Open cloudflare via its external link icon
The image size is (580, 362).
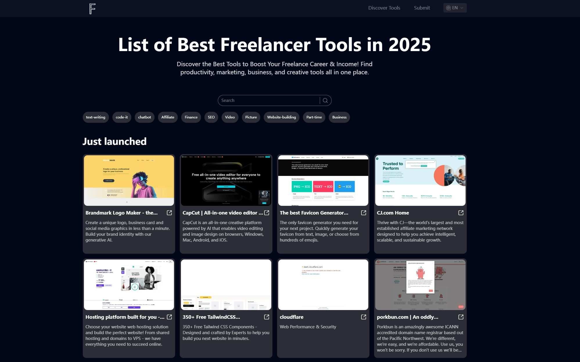coord(364,317)
